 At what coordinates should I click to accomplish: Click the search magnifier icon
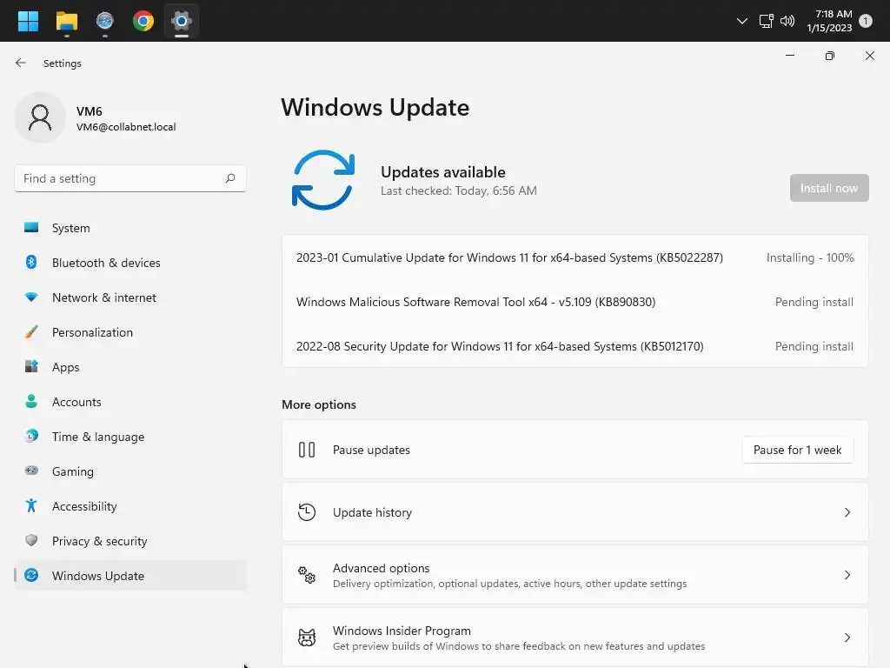(229, 178)
